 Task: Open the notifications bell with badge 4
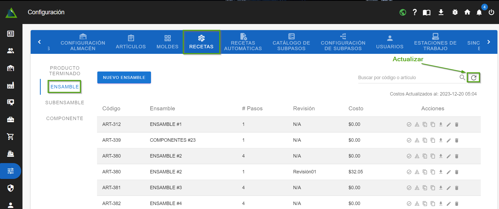point(479,12)
